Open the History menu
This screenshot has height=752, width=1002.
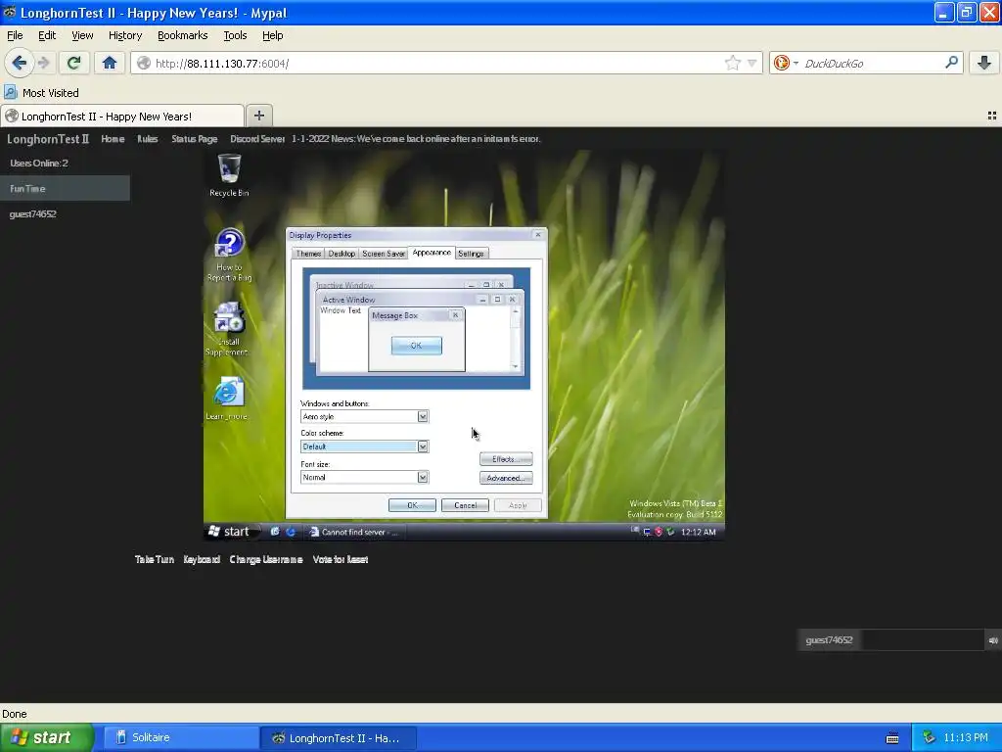click(x=124, y=35)
